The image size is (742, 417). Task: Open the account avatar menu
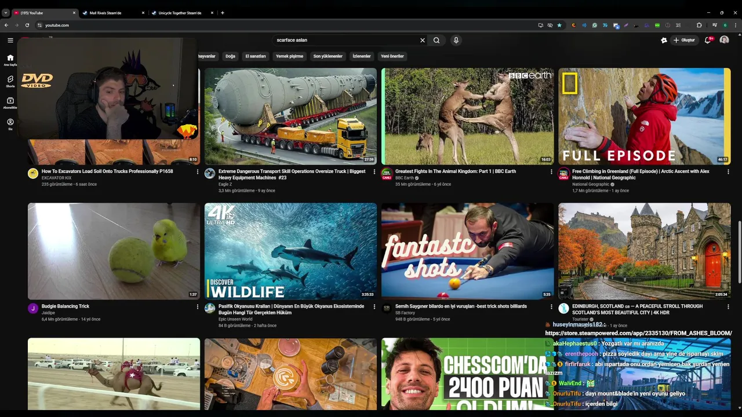coord(724,40)
